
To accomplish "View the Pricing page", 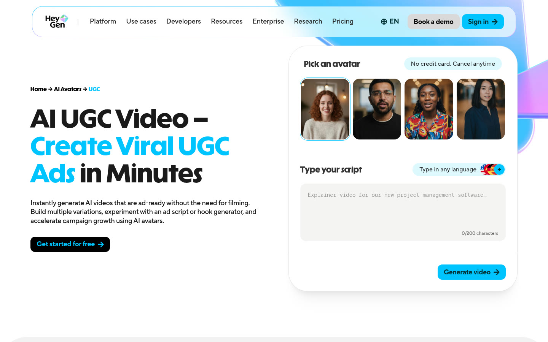I will [x=343, y=21].
